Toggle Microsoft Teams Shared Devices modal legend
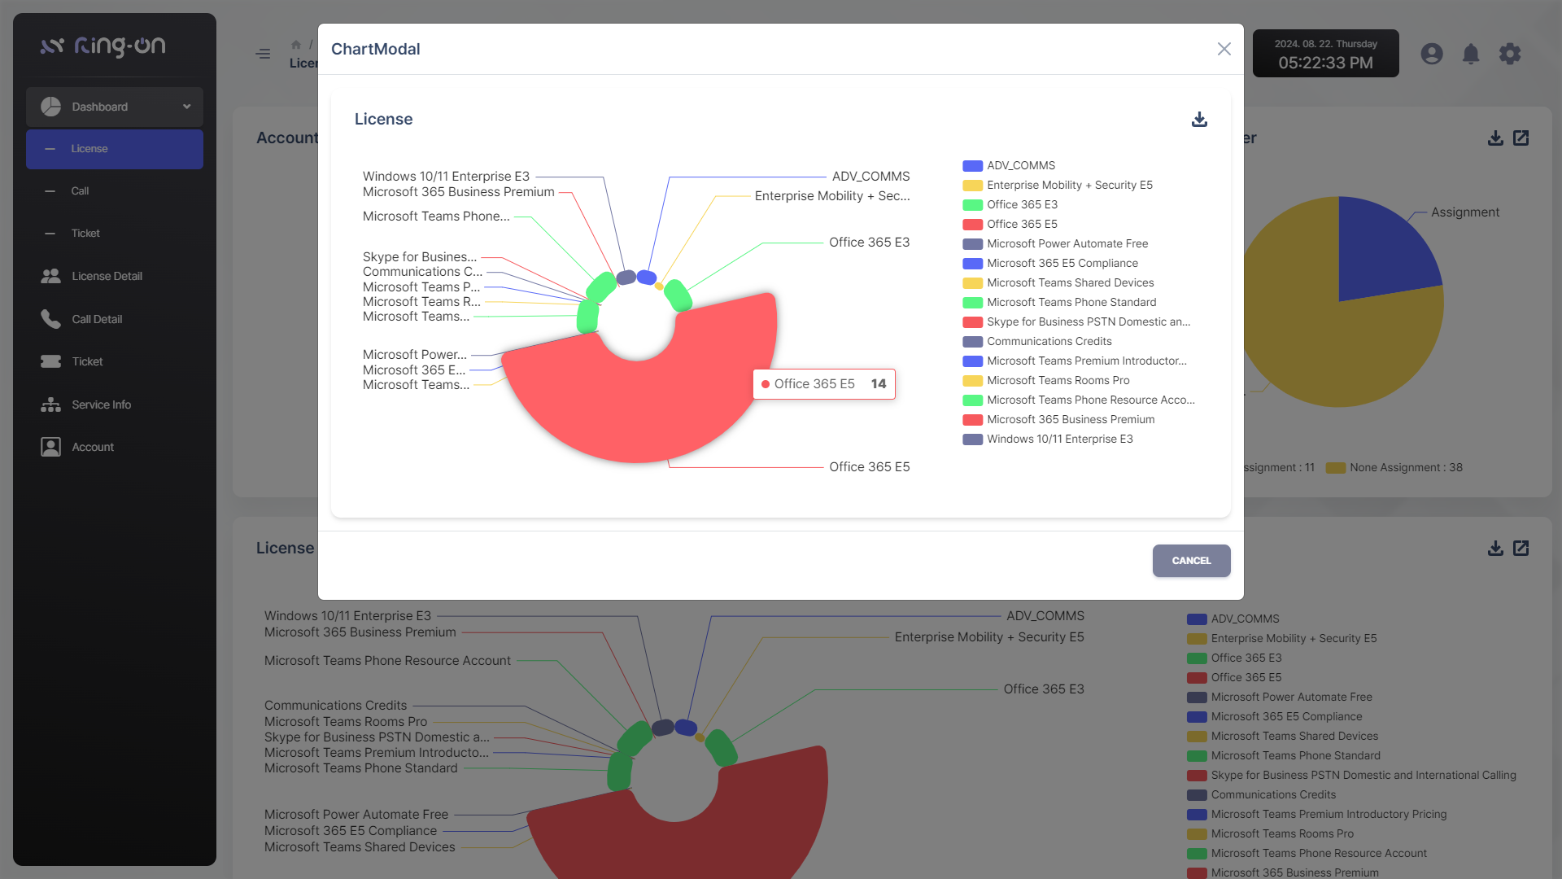Viewport: 1562px width, 879px height. [1058, 283]
